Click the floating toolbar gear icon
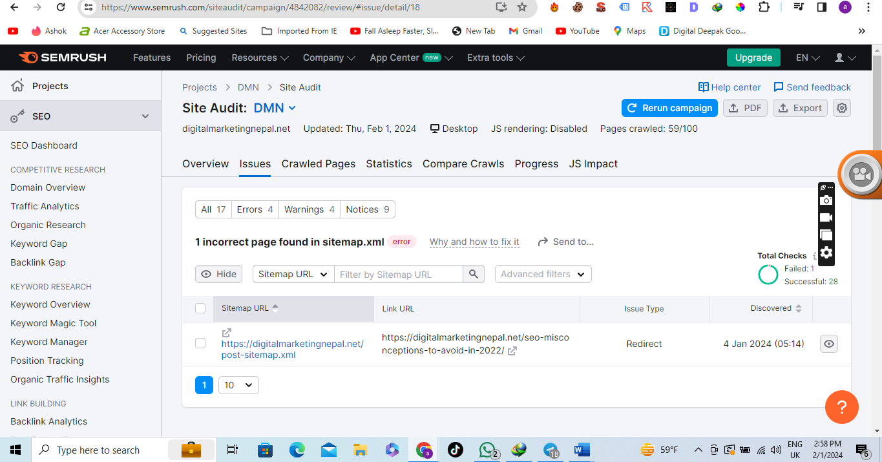The height and width of the screenshot is (462, 882). 826,253
